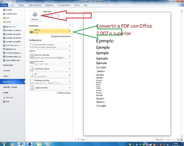Open recent file formato permiso
The height and width of the screenshot is (146, 184).
14,57
